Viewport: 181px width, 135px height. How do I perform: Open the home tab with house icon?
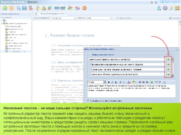(36, 14)
